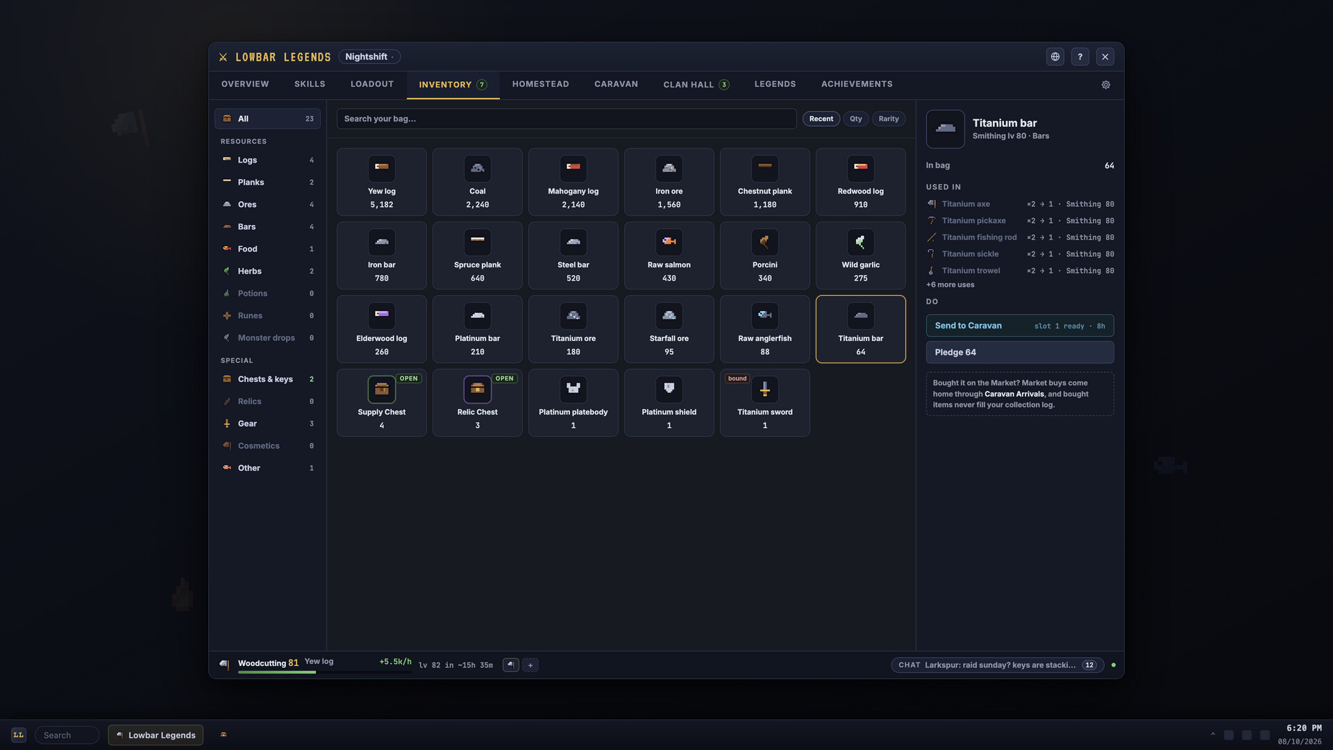Open the Supply Chest item
The image size is (1333, 750).
click(382, 403)
